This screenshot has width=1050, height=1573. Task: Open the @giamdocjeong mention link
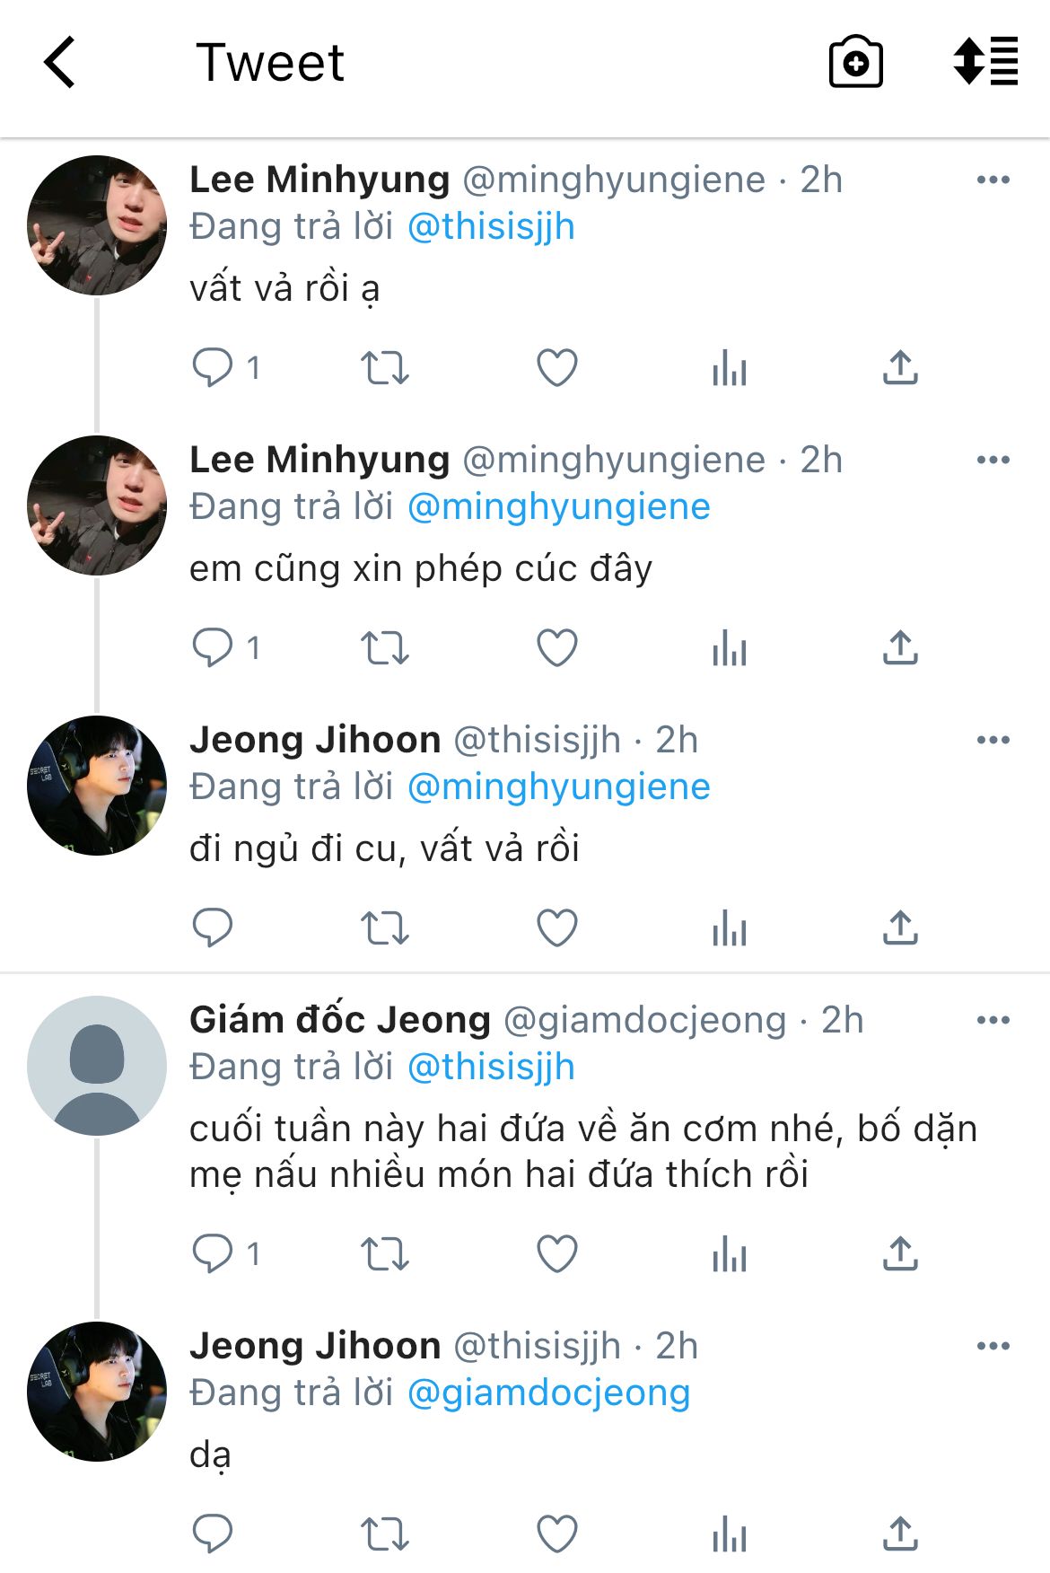548,1393
